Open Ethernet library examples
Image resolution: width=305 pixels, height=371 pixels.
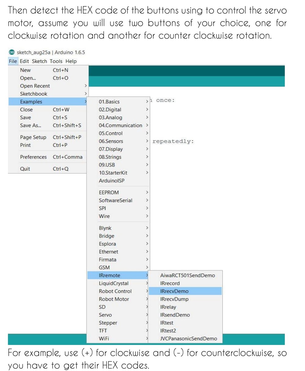(x=118, y=252)
